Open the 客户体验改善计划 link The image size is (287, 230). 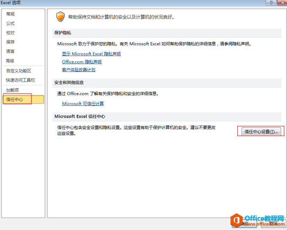(79, 70)
